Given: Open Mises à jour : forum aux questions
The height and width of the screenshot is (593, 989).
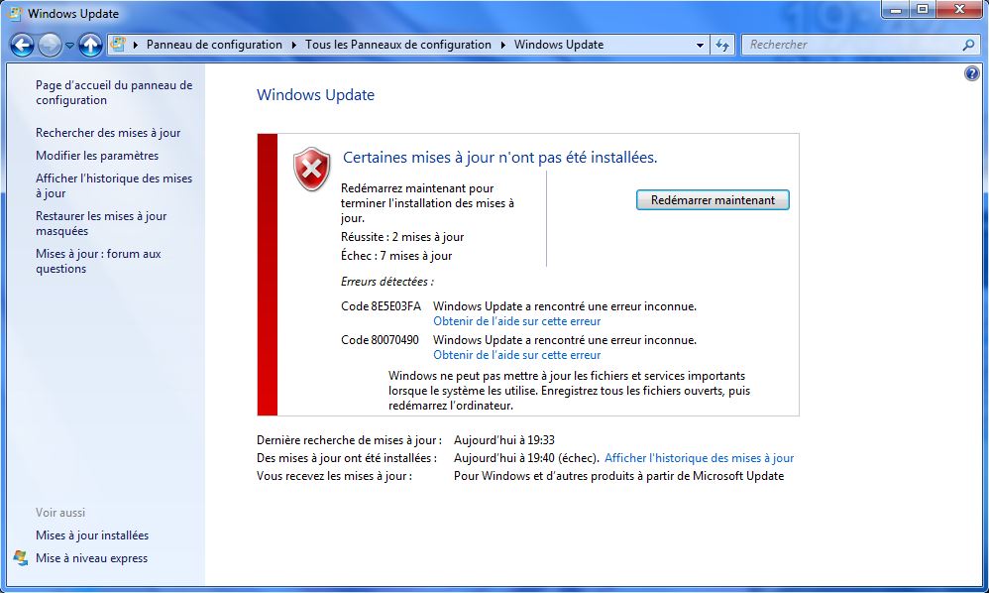Looking at the screenshot, I should click(x=98, y=261).
